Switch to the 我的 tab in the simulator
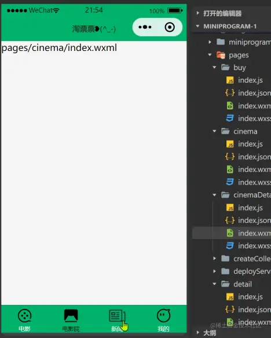The image size is (271, 338). point(163,320)
